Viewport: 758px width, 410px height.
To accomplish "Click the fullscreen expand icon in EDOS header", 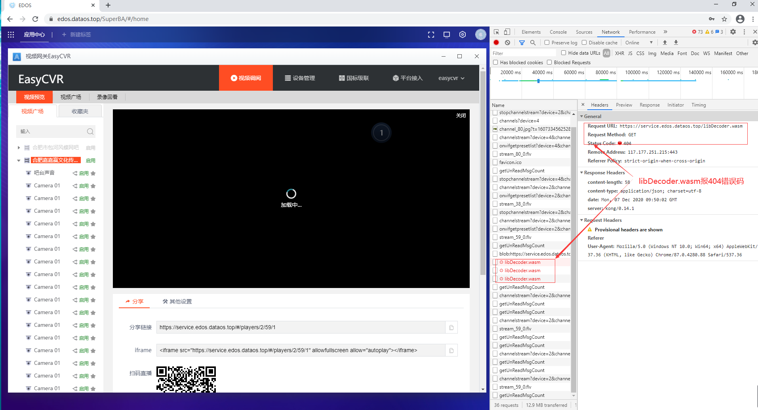I will tap(431, 35).
